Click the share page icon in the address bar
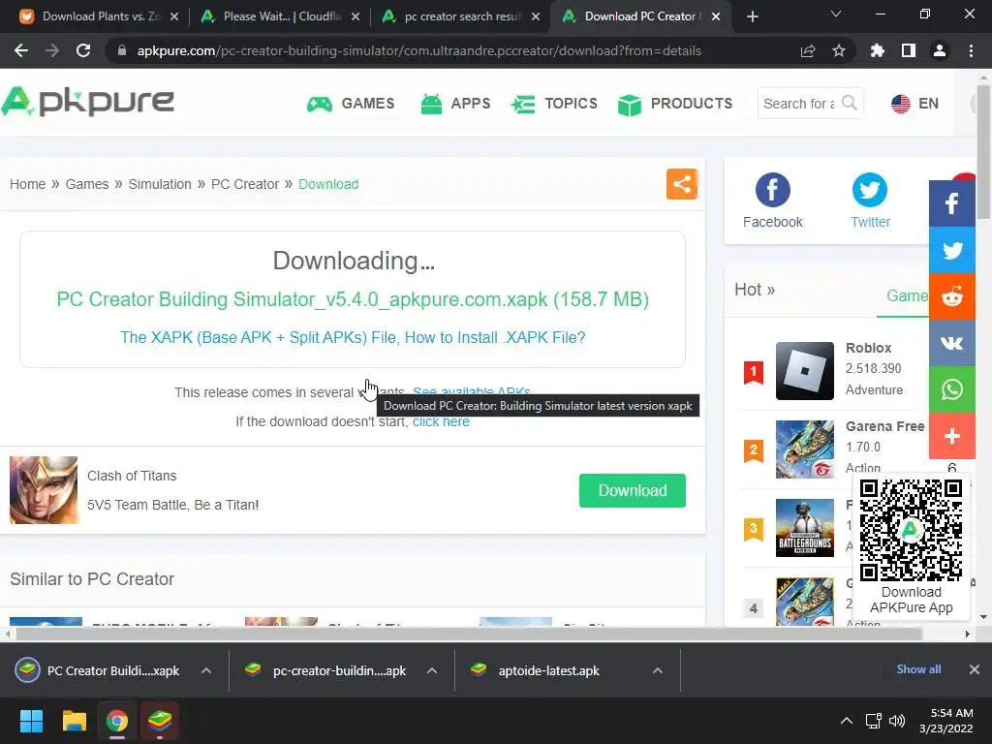This screenshot has height=744, width=992. [x=808, y=50]
